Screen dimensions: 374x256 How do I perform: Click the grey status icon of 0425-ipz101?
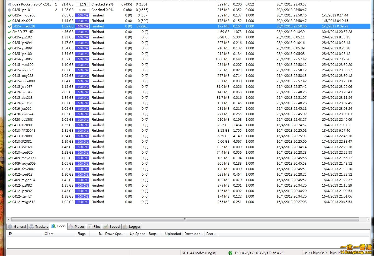pos(10,10)
